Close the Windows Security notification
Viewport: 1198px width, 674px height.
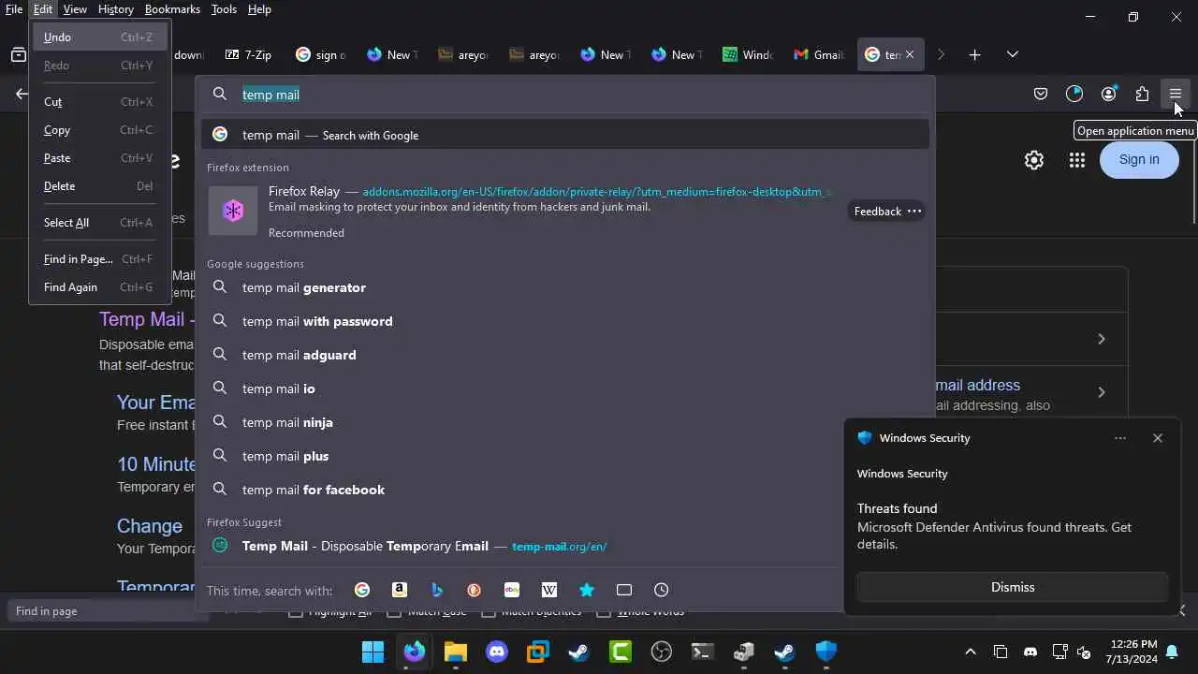click(x=1158, y=438)
